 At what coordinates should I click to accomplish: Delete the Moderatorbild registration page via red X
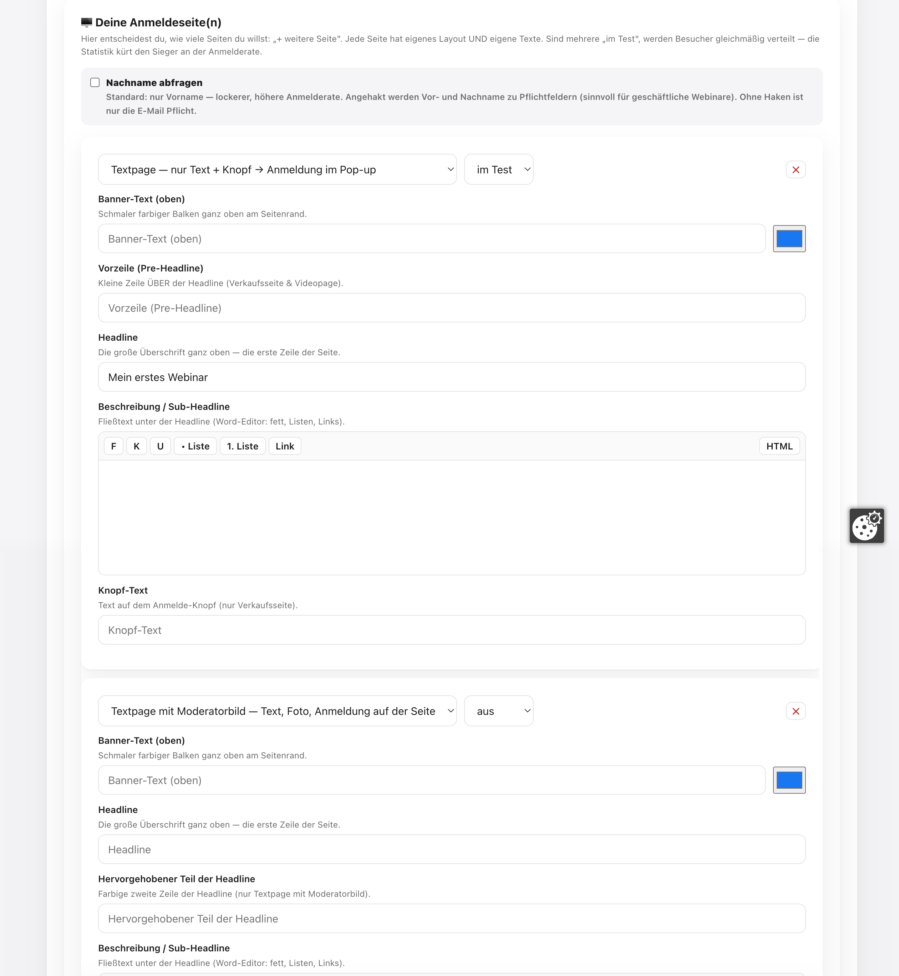[x=796, y=711]
